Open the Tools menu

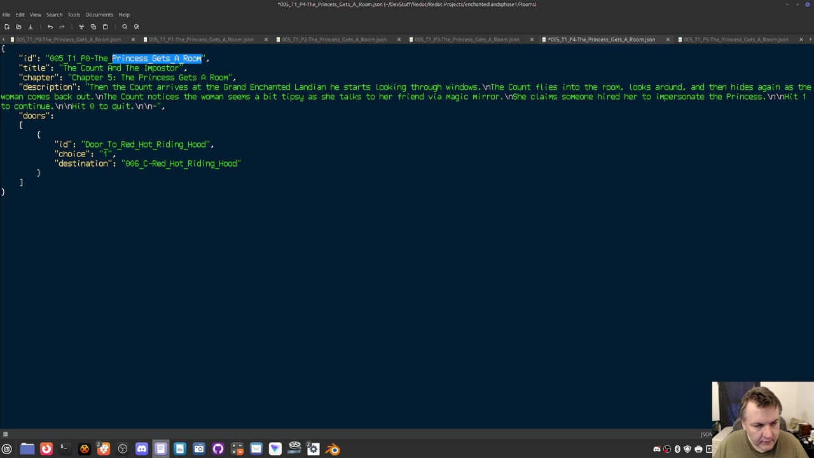pyautogui.click(x=74, y=15)
